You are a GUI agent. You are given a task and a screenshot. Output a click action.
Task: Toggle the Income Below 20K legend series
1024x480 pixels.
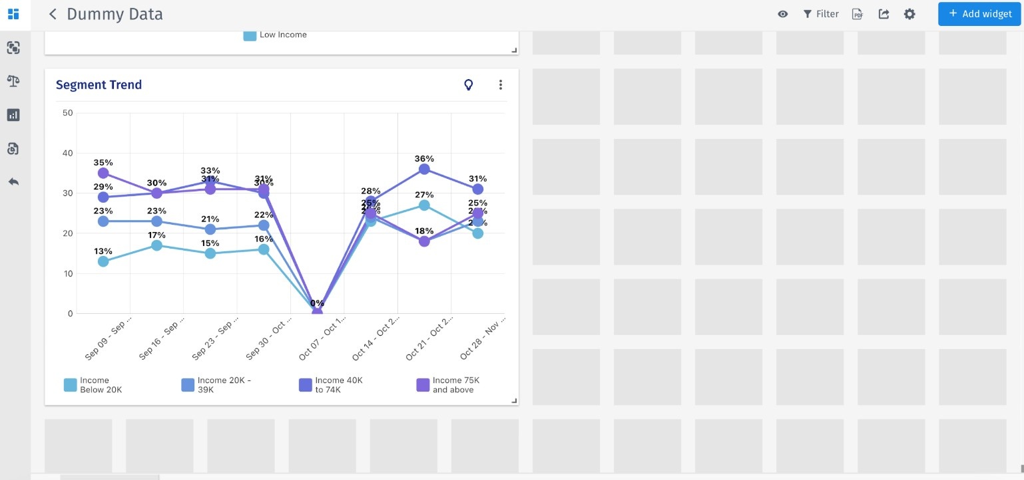point(93,385)
